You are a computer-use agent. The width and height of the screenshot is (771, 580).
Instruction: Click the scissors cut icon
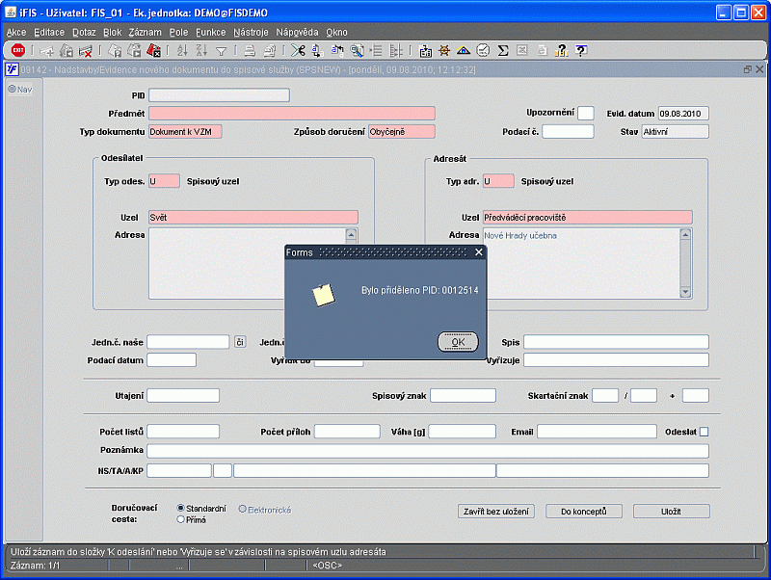pos(298,51)
